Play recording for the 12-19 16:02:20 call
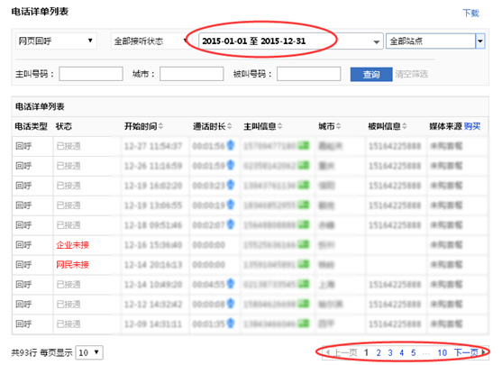 pyautogui.click(x=231, y=185)
